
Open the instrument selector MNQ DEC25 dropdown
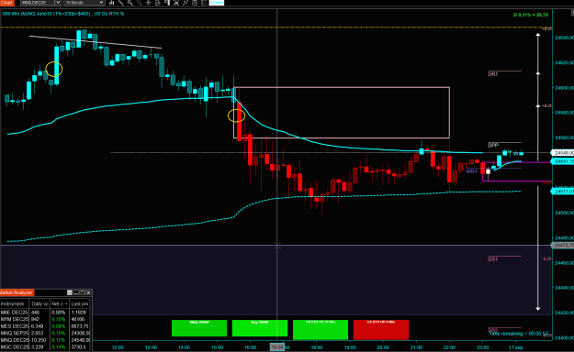41,3
